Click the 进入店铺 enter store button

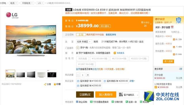click(x=168, y=61)
